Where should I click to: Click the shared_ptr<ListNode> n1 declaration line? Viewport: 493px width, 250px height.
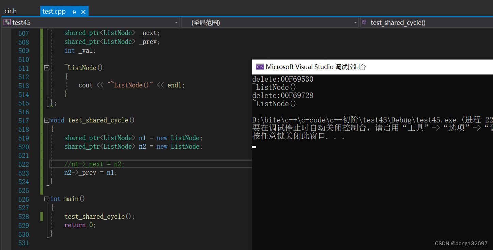(x=134, y=138)
